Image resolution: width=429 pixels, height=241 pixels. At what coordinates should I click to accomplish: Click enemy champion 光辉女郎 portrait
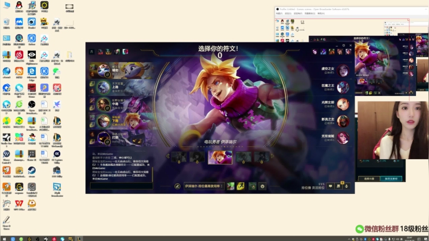343,104
